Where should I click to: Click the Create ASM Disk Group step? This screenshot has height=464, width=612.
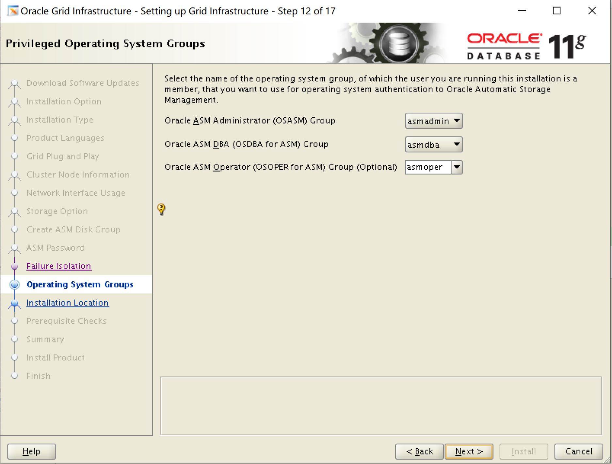(x=73, y=229)
